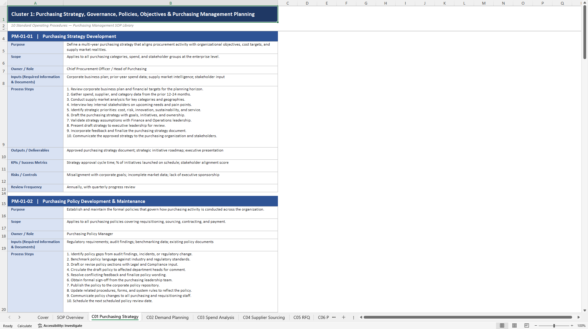Image resolution: width=588 pixels, height=329 pixels.
Task: Select cell starting 'Strategy approval cycle time'
Action: [x=170, y=166]
